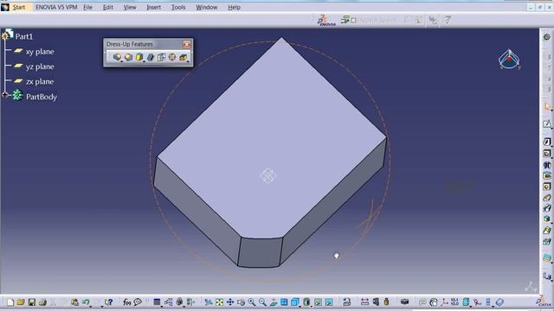Select the yz plane in the tree
Image resolution: width=554 pixels, height=311 pixels.
click(40, 67)
